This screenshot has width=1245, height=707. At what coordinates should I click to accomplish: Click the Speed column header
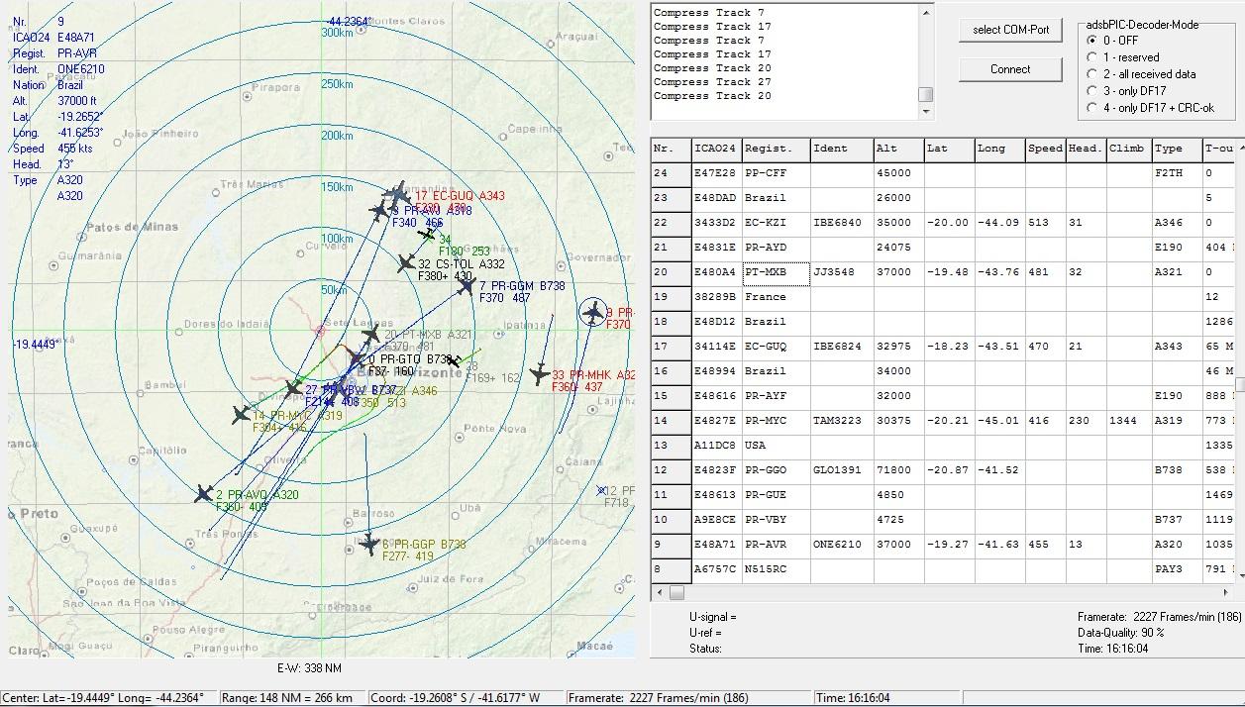1044,149
